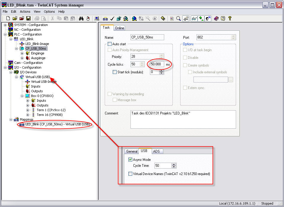
Task: Collapse the Box 0 (CPX8XX) node
Action: (x=22, y=96)
